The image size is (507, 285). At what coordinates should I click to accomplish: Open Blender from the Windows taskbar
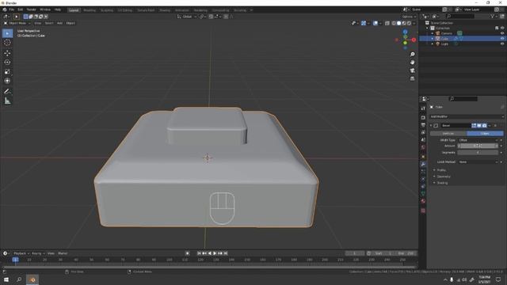pyautogui.click(x=32, y=279)
